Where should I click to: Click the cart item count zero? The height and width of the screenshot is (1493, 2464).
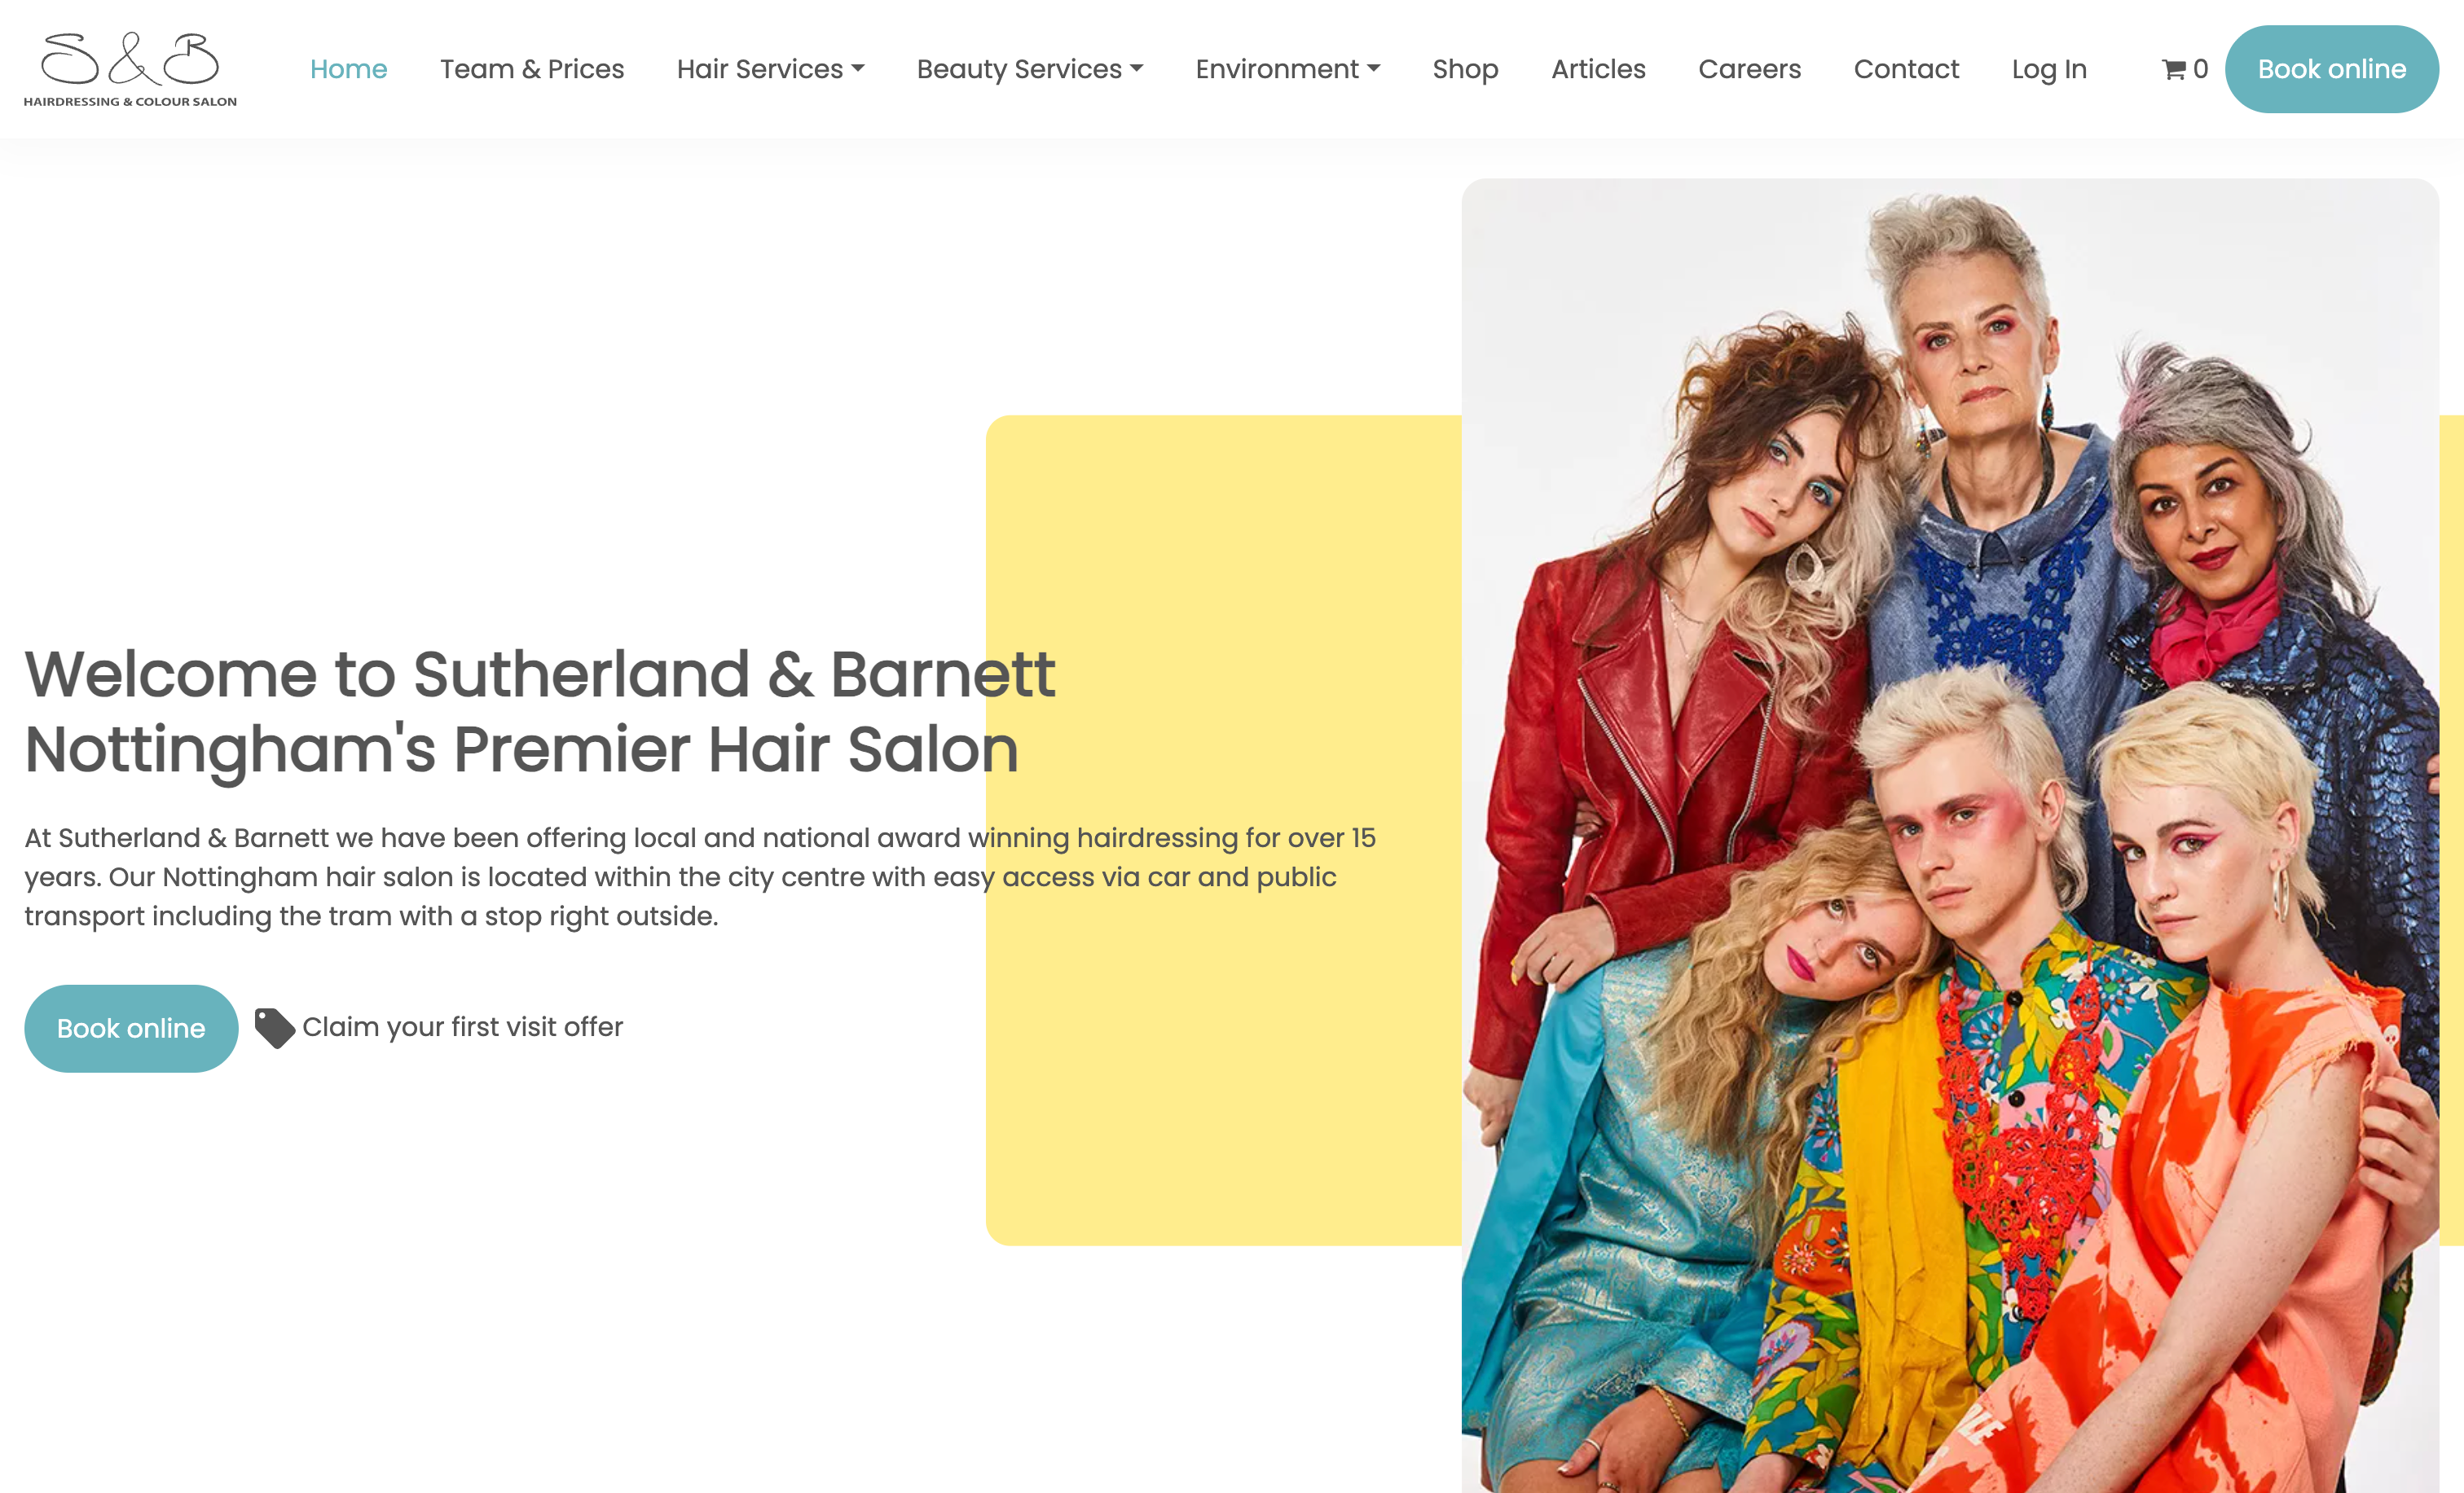(x=2200, y=69)
